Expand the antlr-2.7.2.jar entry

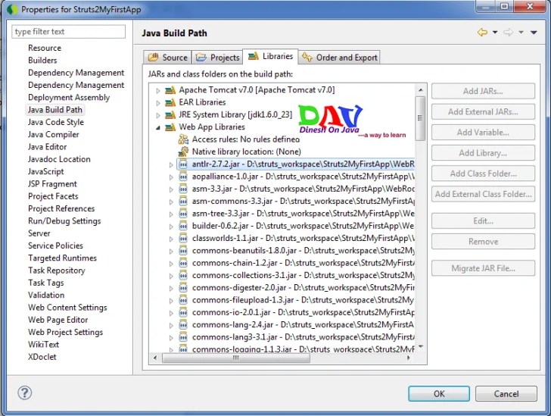[x=171, y=164]
